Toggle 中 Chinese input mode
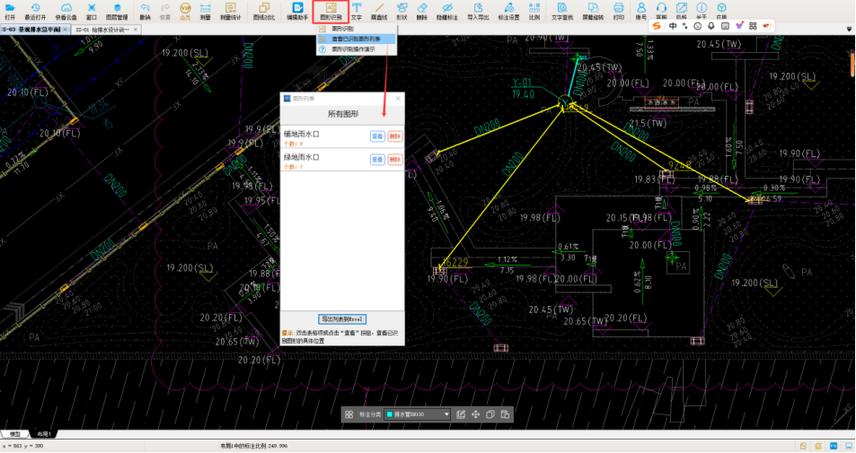856x453 pixels. click(x=673, y=26)
